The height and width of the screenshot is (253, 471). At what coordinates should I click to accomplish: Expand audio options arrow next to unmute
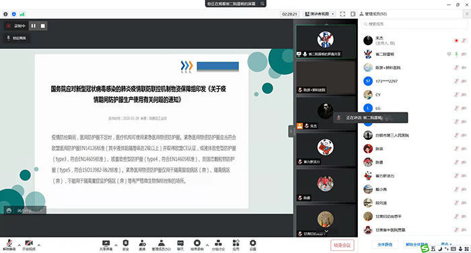point(20,245)
